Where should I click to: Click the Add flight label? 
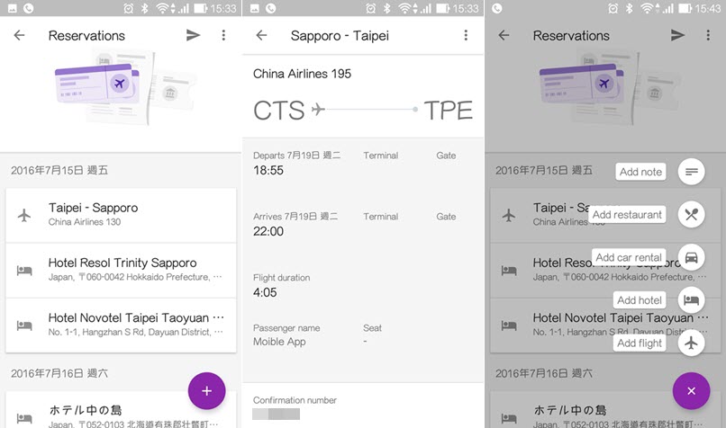pyautogui.click(x=640, y=343)
